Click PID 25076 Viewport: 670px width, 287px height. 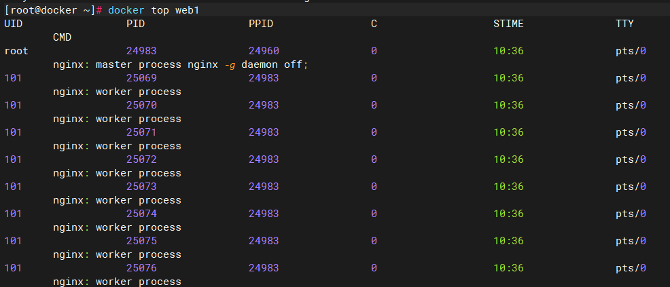click(141, 268)
